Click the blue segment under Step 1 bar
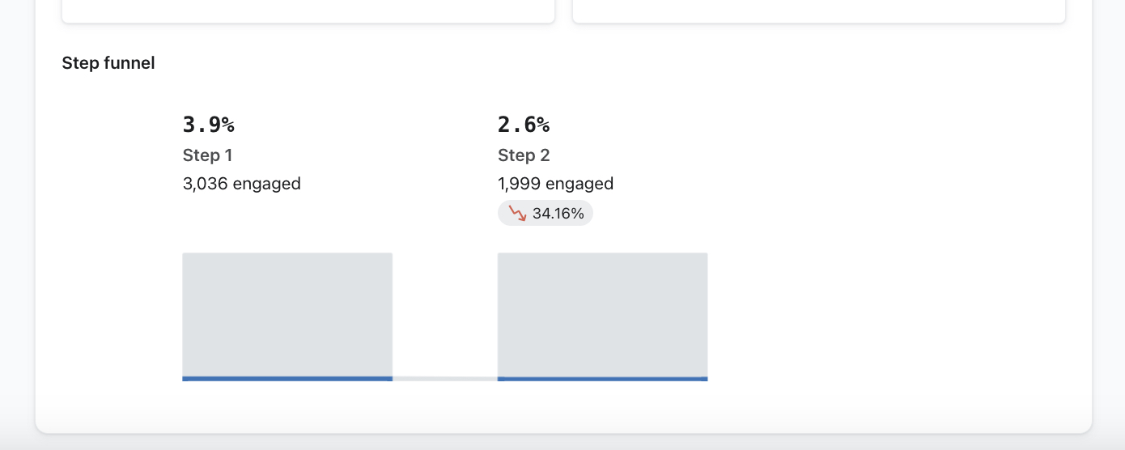This screenshot has width=1125, height=450. tap(287, 378)
